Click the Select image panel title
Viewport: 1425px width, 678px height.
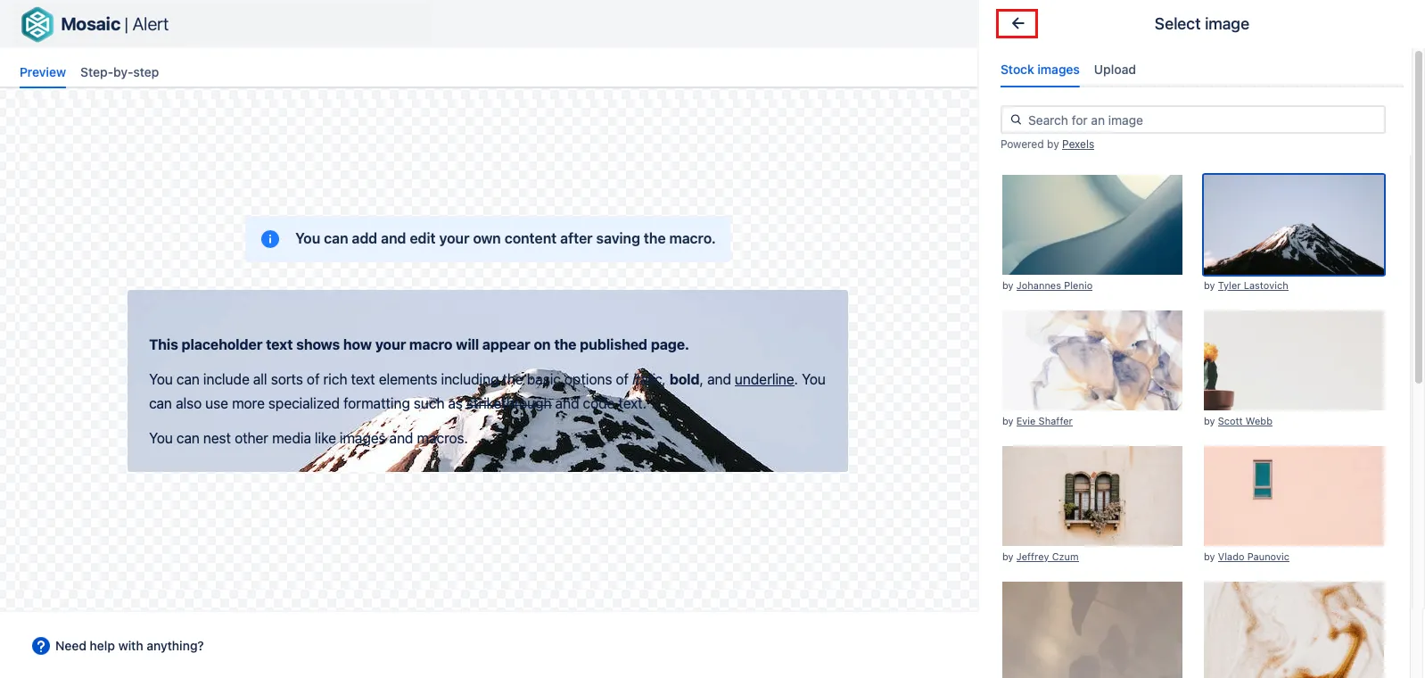point(1201,24)
